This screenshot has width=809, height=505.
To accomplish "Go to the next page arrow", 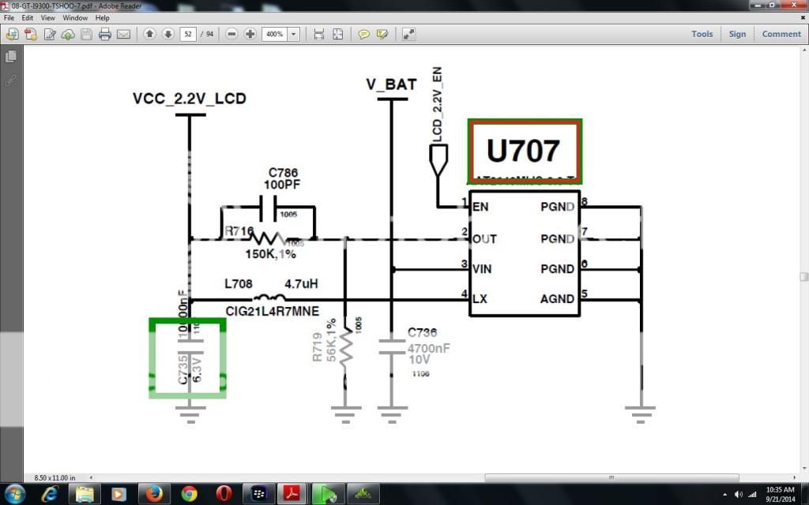I will 167,34.
